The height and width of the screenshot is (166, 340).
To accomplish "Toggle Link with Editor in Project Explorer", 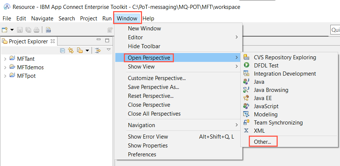I will (71, 50).
